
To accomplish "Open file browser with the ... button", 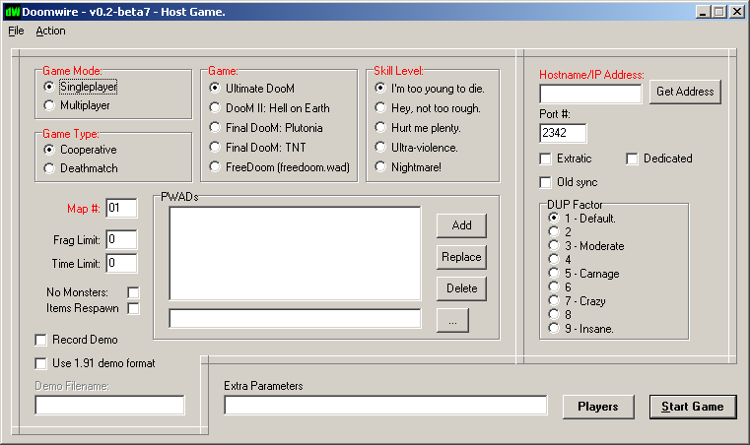I will [452, 320].
